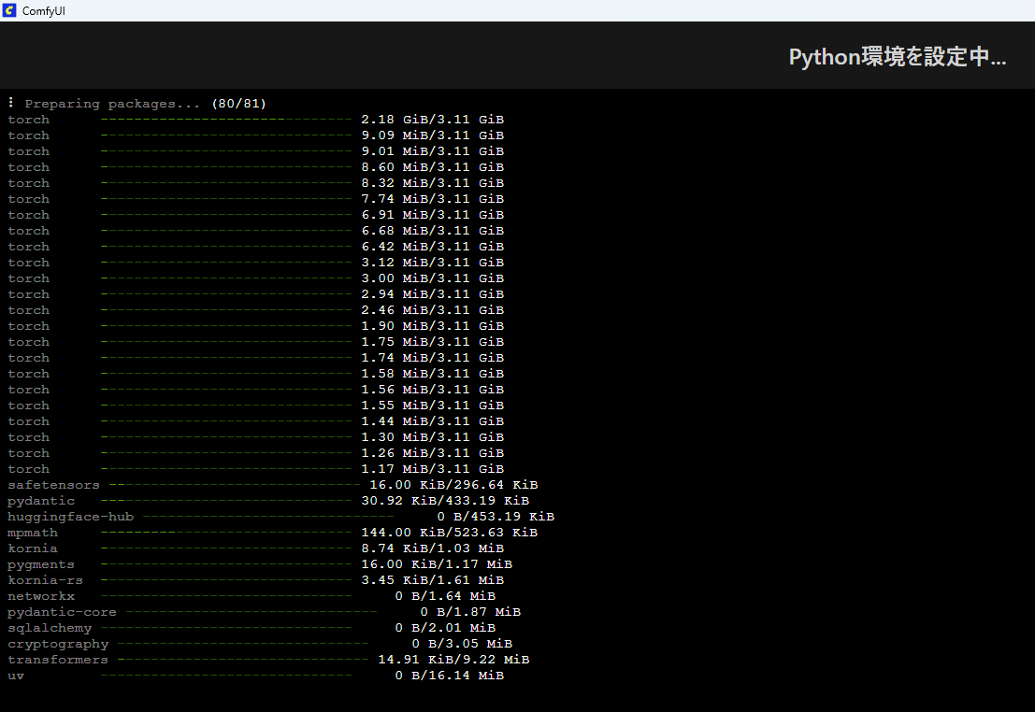Click the '14.91 KiB/9.22 MiB' value
Viewport: 1035px width, 712px height.
click(x=453, y=660)
